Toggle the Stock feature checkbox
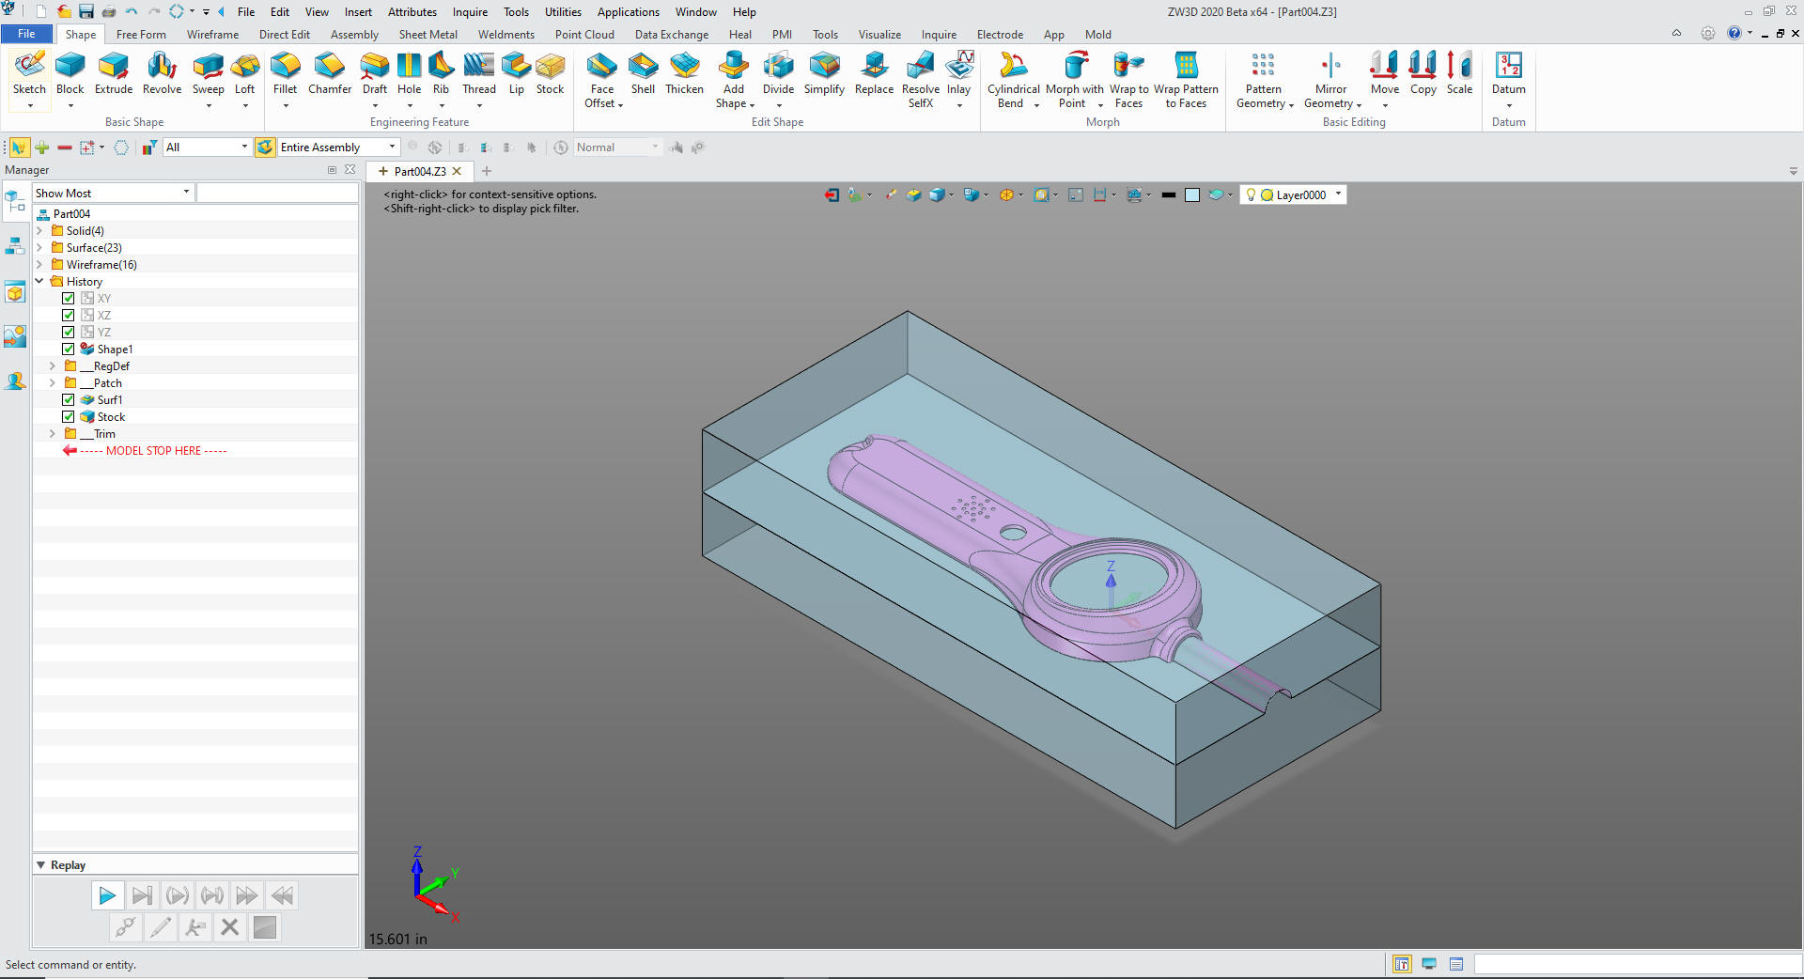1804x979 pixels. click(x=69, y=417)
